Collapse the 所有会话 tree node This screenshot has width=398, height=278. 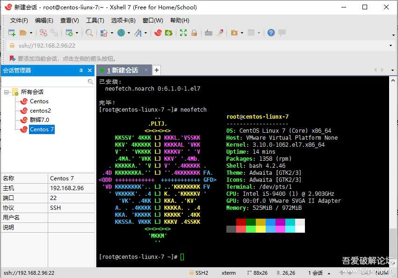pyautogui.click(x=6, y=92)
